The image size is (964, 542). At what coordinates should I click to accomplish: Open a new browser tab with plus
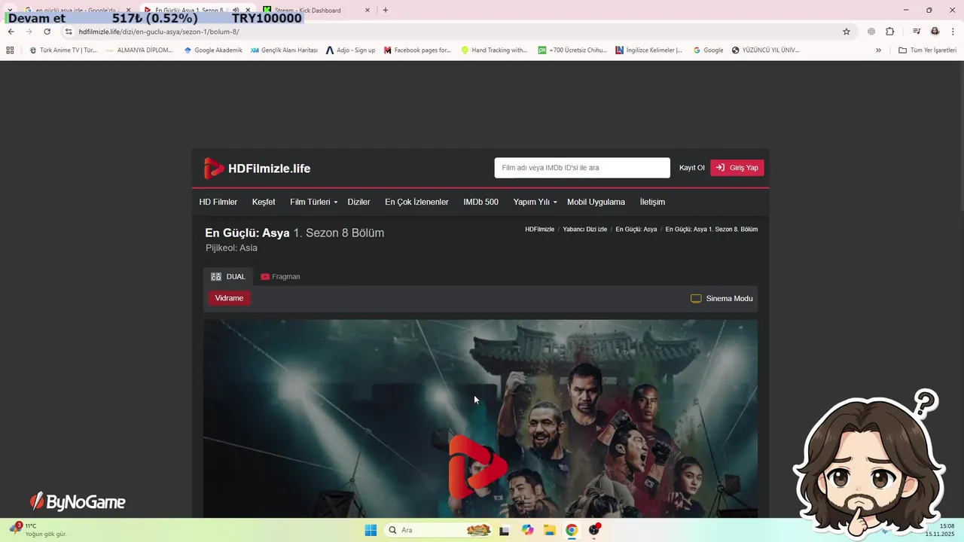pyautogui.click(x=386, y=11)
